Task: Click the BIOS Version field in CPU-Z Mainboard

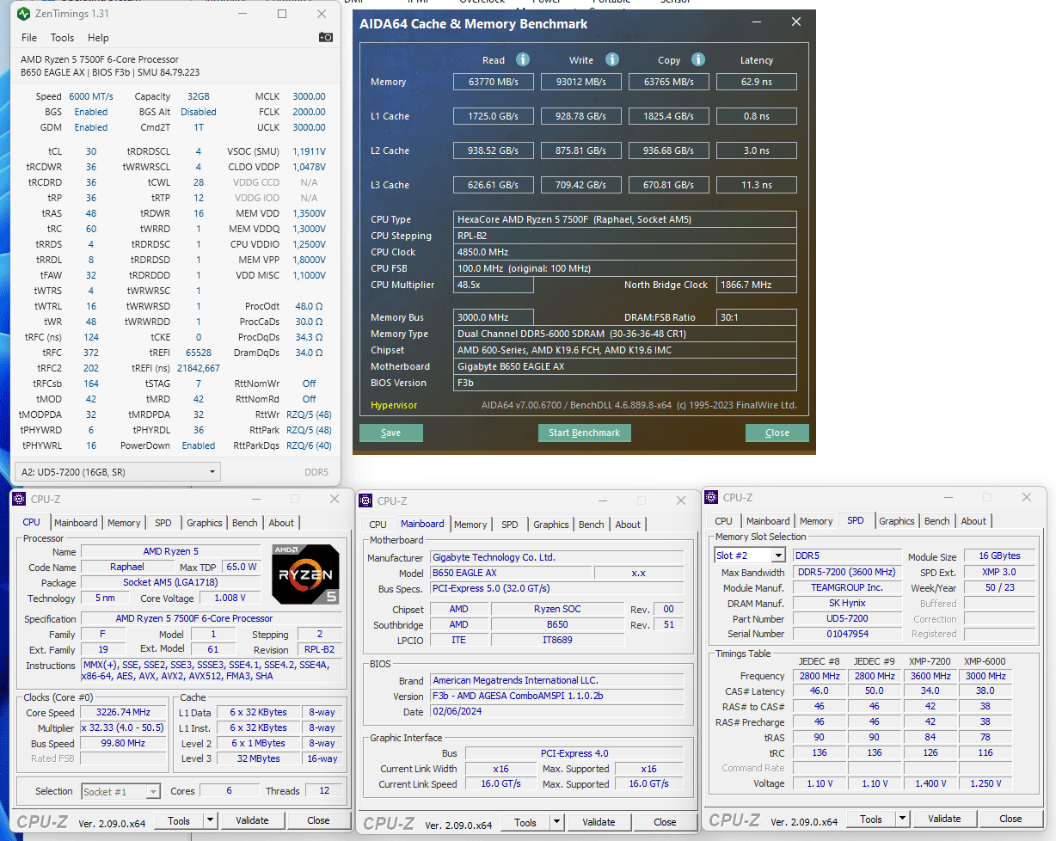Action: coord(557,697)
